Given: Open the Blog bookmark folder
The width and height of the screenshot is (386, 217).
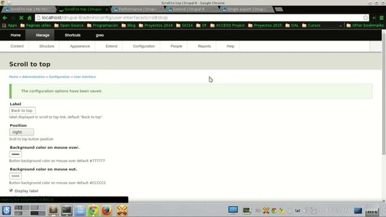Looking at the screenshot, I should coord(128,25).
